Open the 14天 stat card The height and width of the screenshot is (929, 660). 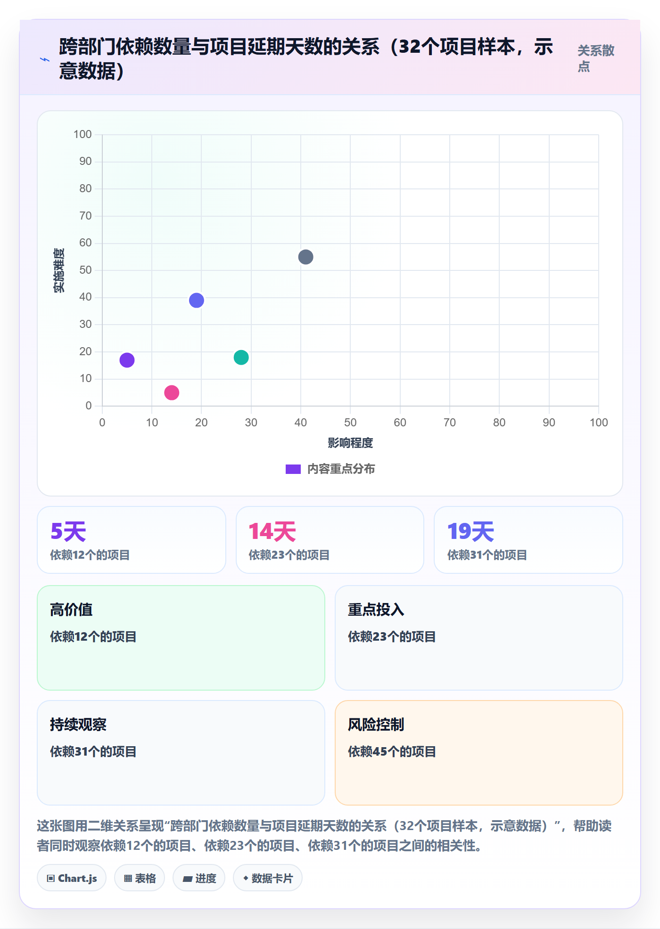click(330, 540)
